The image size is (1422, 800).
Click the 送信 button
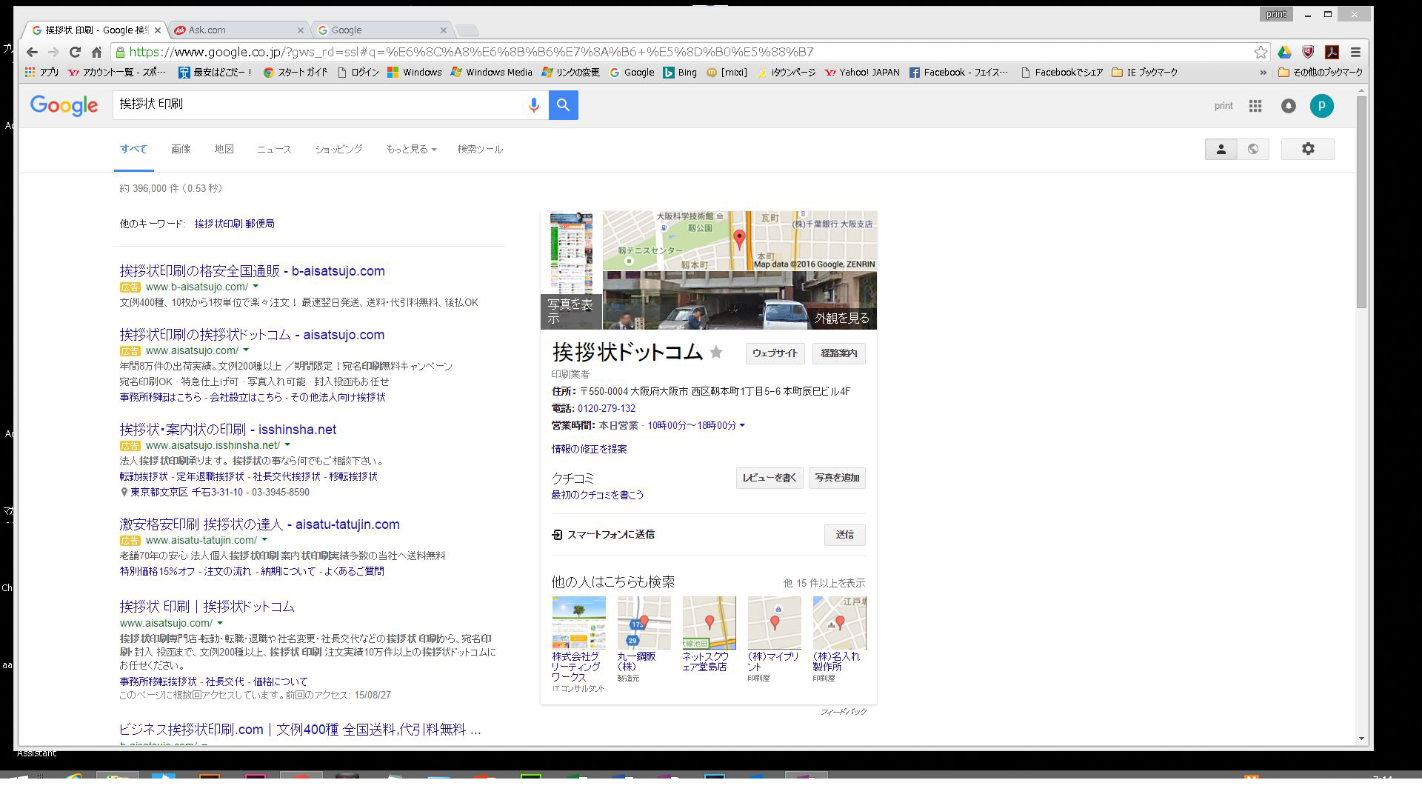[x=844, y=535]
